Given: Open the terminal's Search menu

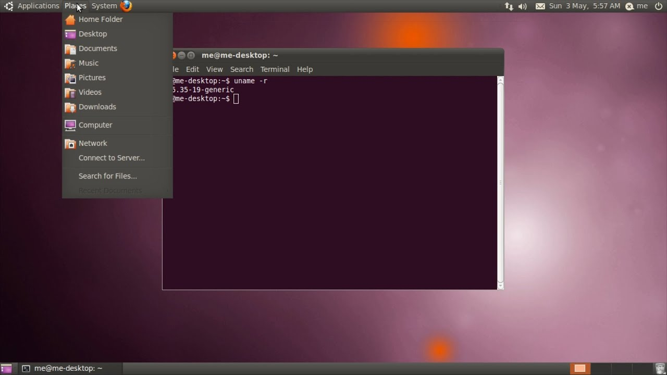Looking at the screenshot, I should [x=242, y=69].
